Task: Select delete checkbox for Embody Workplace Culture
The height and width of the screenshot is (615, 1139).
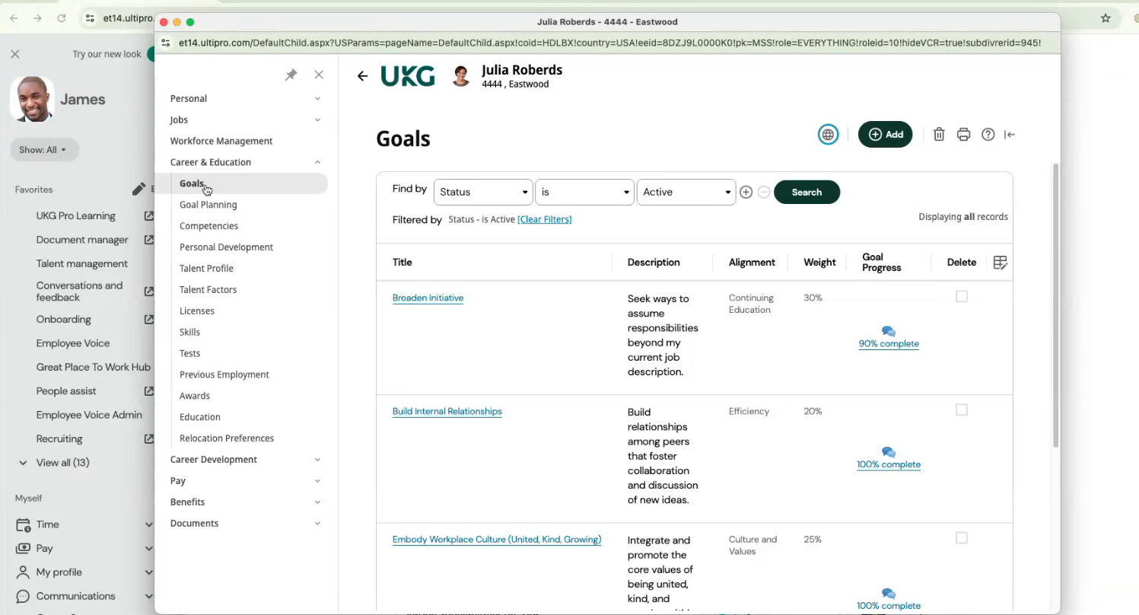Action: point(962,538)
